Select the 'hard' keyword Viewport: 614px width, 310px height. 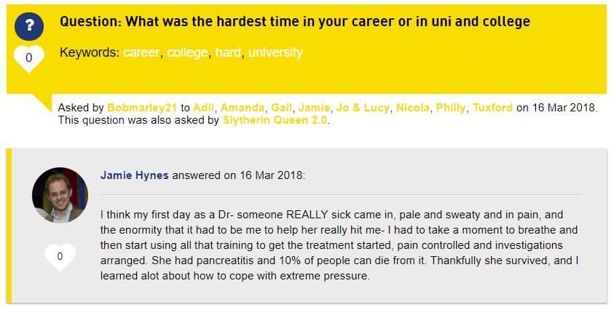click(x=228, y=52)
